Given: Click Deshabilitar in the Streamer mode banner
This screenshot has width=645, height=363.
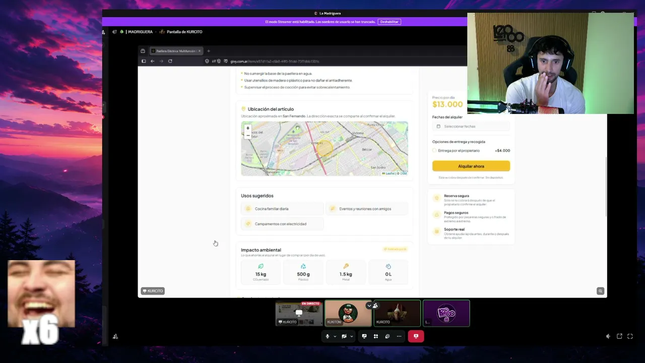Looking at the screenshot, I should [389, 22].
